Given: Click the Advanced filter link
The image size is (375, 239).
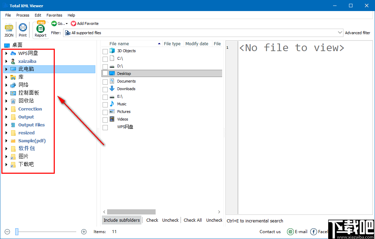Looking at the screenshot, I should [x=358, y=32].
